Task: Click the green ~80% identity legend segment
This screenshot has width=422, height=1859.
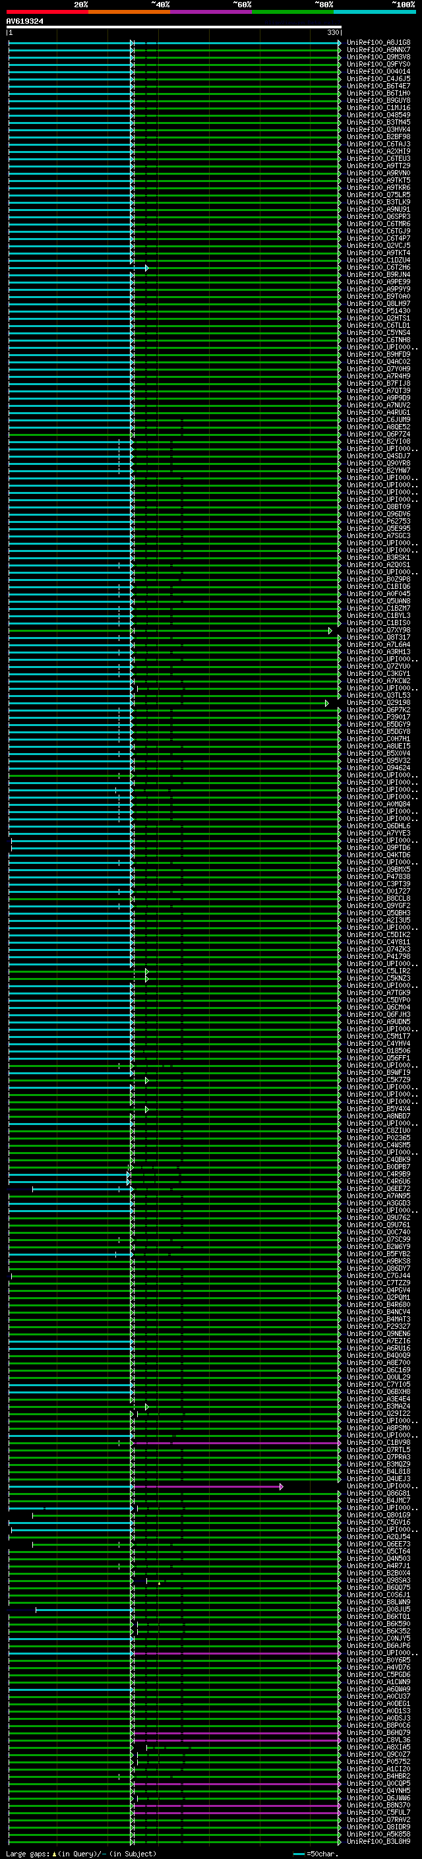Action: click(x=293, y=12)
